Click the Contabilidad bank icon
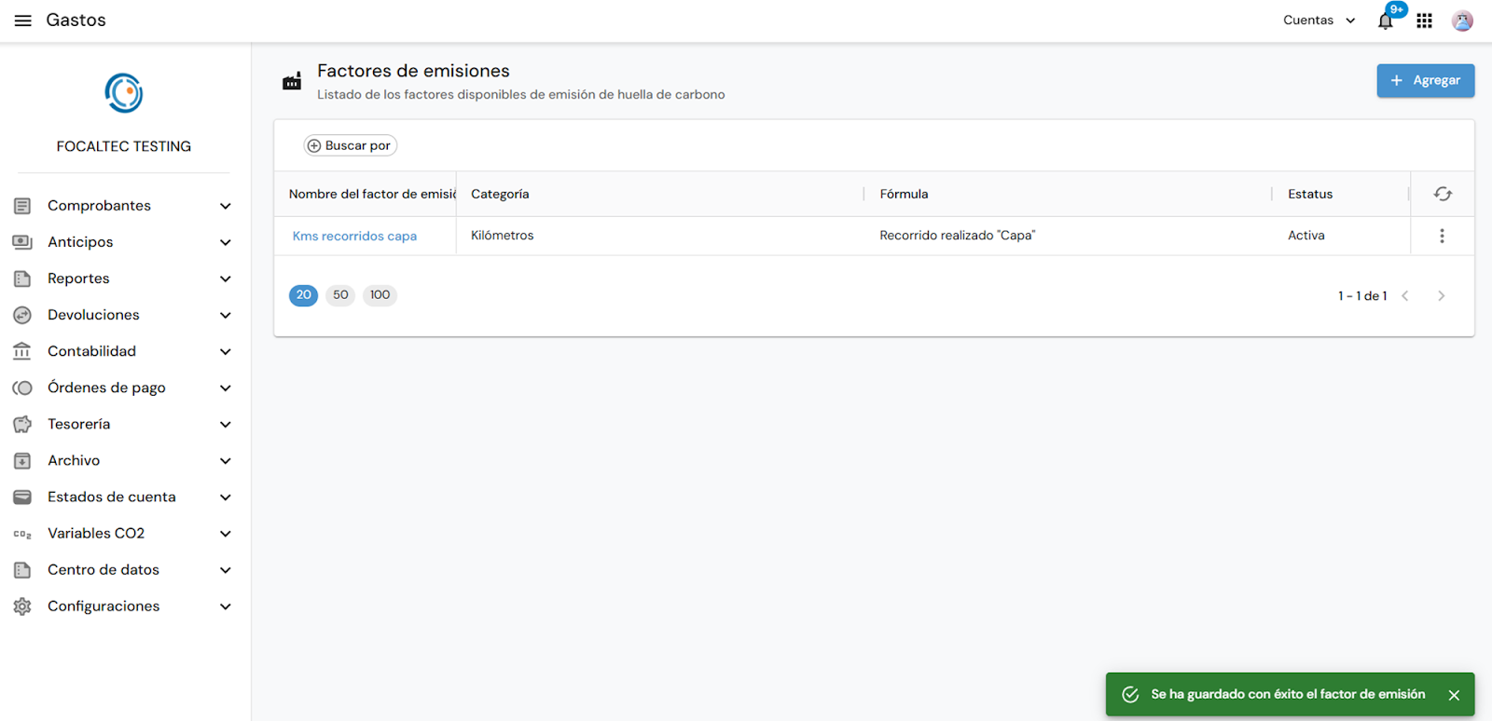The width and height of the screenshot is (1492, 721). pyautogui.click(x=22, y=351)
